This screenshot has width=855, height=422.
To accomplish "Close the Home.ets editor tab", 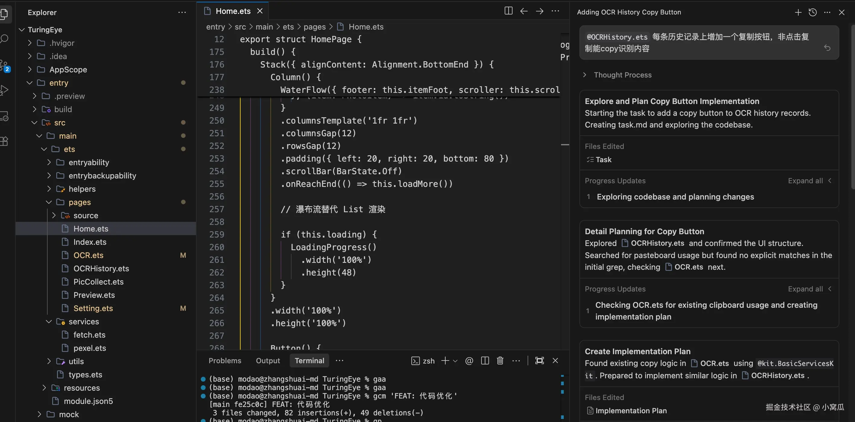I will pos(260,11).
